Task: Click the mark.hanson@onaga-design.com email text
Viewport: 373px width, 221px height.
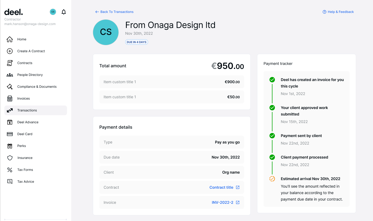Action: [x=30, y=24]
